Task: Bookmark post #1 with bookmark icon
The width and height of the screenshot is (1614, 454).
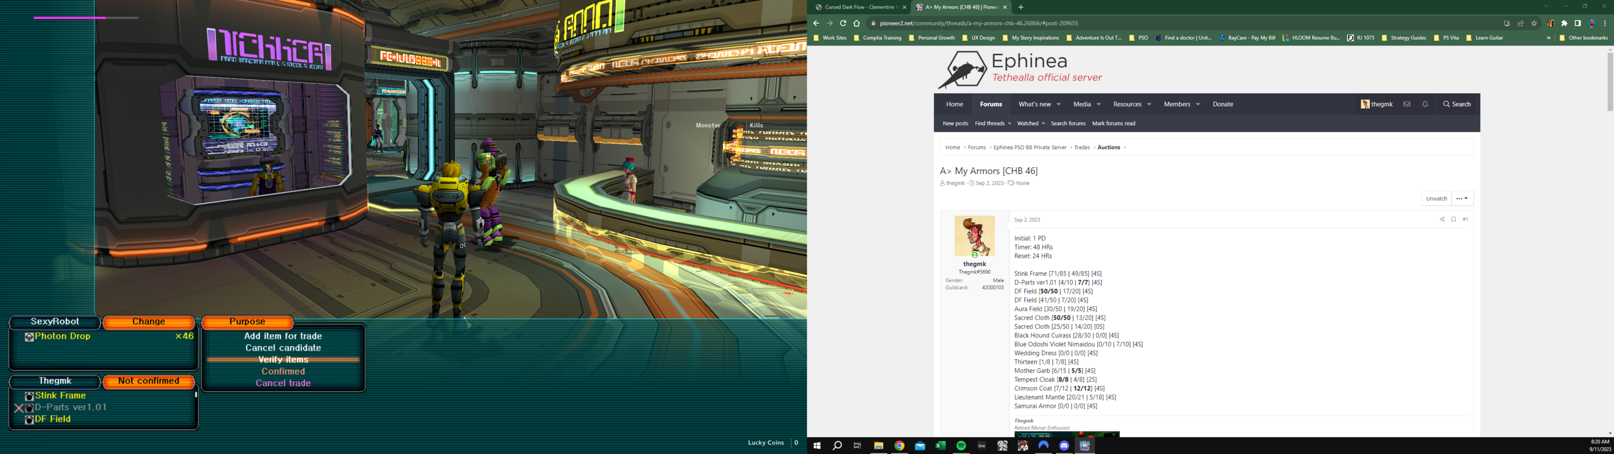Action: (1453, 220)
